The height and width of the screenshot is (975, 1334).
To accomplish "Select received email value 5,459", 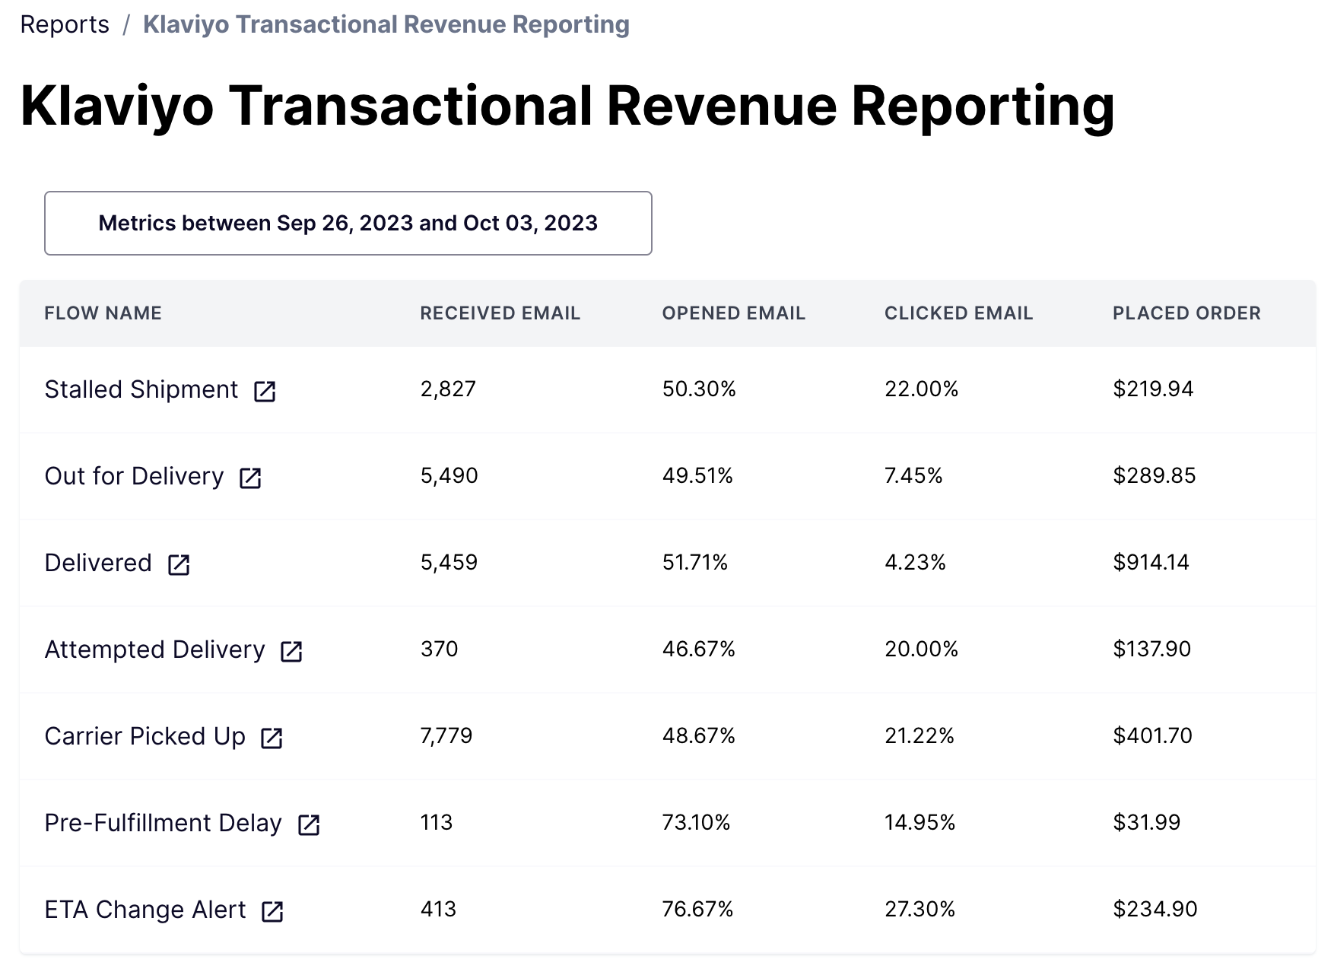I will pyautogui.click(x=449, y=562).
